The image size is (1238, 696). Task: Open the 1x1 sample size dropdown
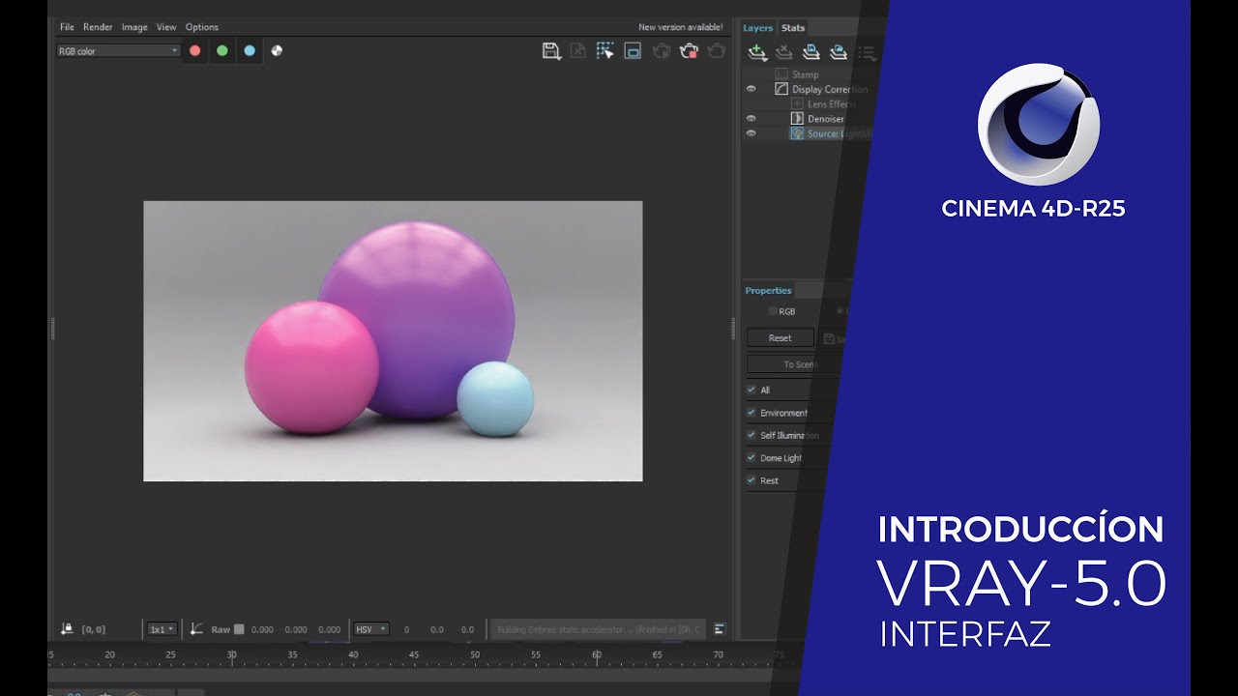click(162, 629)
